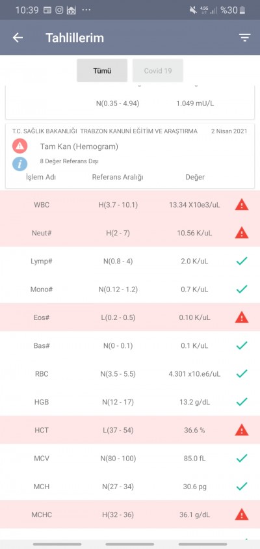Select the Tümü tab
260x549 pixels.
coord(102,71)
